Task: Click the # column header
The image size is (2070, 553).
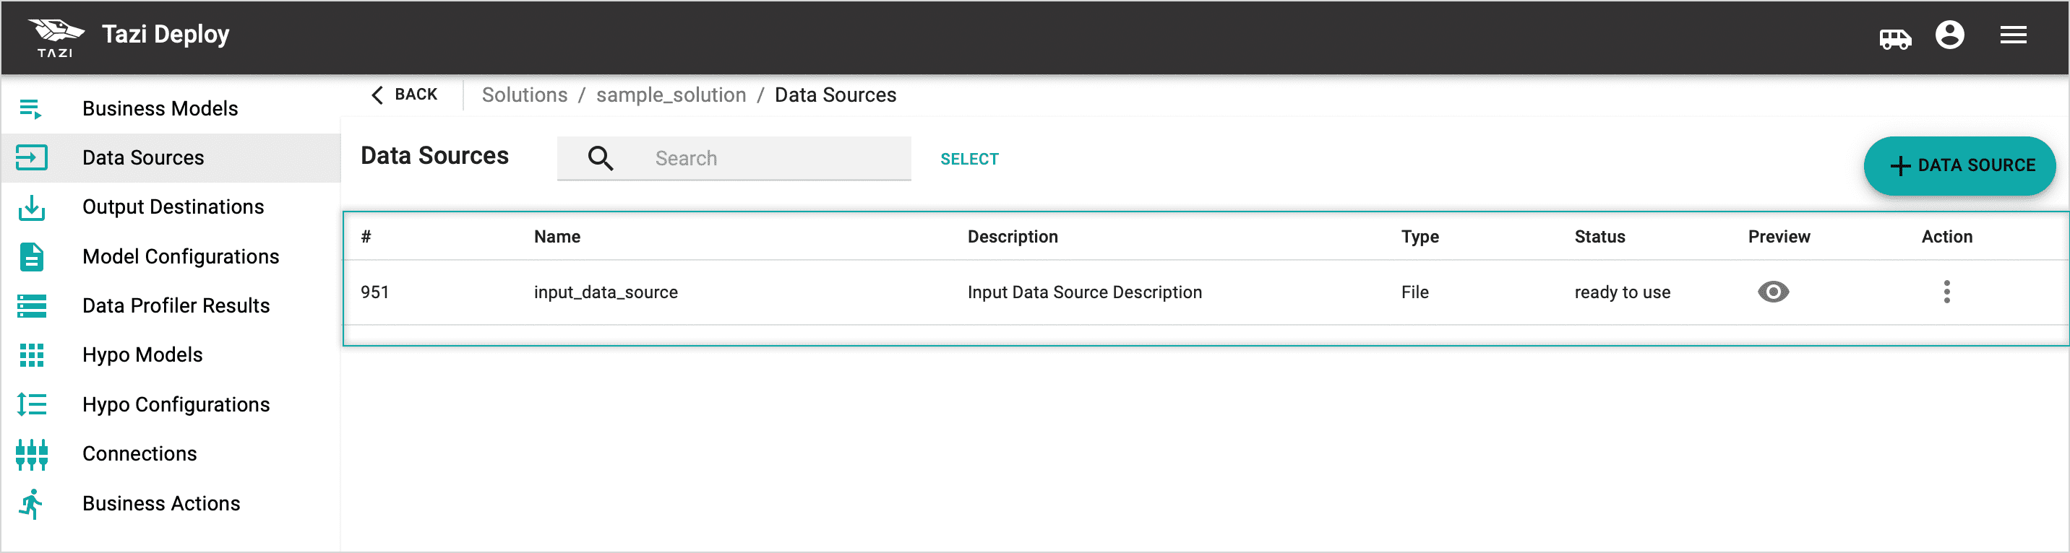Action: pos(366,237)
